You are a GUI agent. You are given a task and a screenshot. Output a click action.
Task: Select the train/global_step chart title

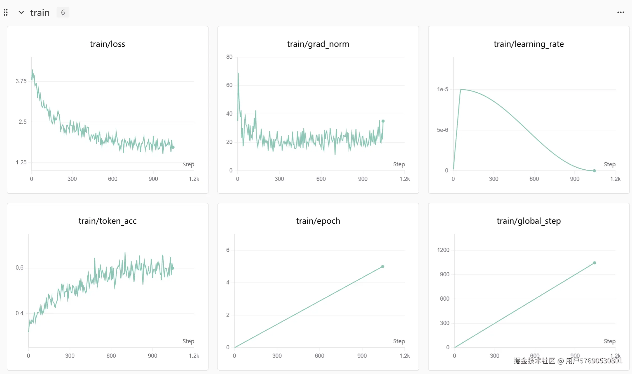528,221
